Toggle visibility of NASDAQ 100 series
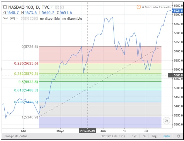The height and width of the screenshot is (141, 184). pos(57,7)
